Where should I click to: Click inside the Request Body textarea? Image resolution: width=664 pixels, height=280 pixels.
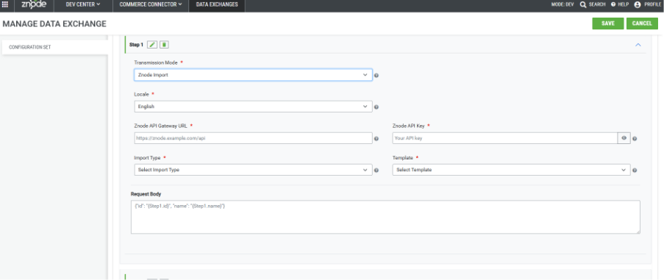385,217
